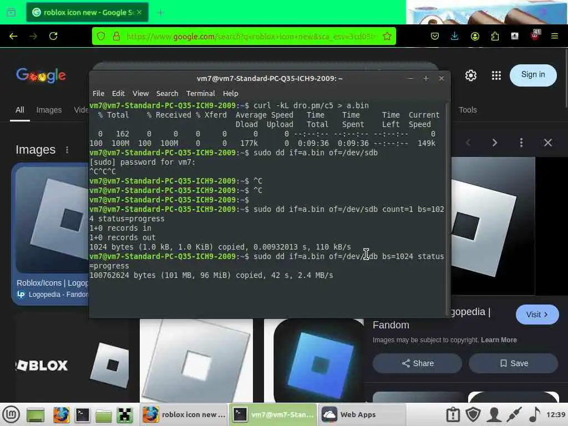Open the clipboard tray icon
This screenshot has width=568, height=426.
453,414
